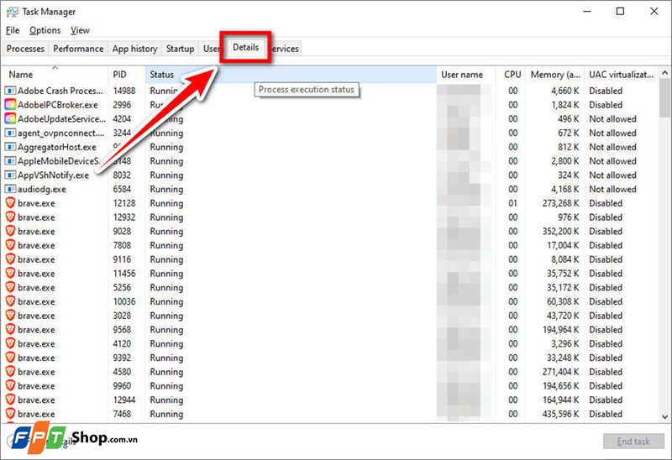672x460 pixels.
Task: Click the scrollbar down arrow
Action: pos(664,416)
